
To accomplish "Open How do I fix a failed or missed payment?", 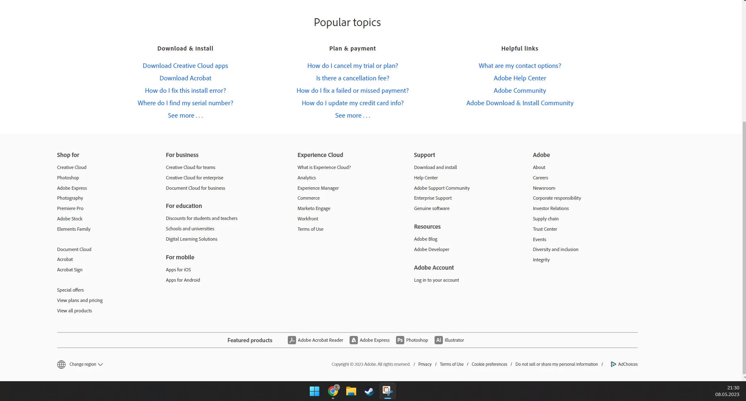I will 352,91.
